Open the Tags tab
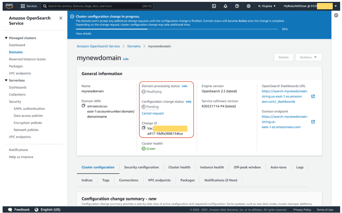This screenshot has width=342, height=213. (106, 180)
